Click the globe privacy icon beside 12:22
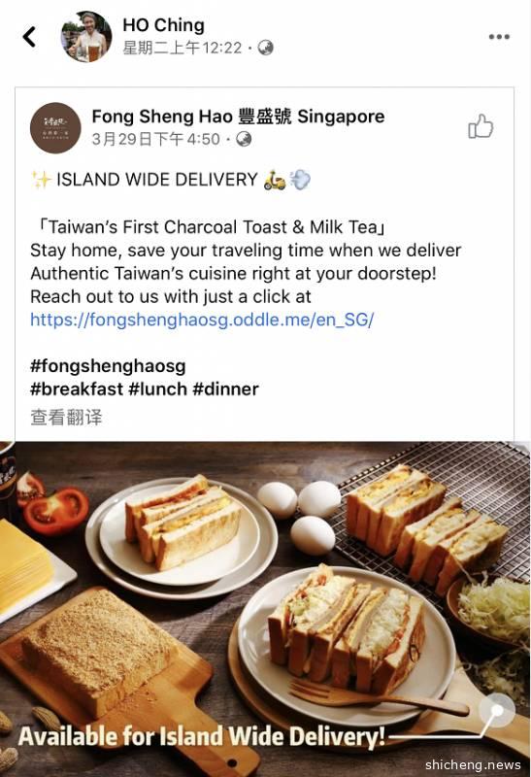The width and height of the screenshot is (531, 777). tap(266, 48)
